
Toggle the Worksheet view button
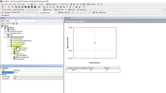coord(91,4)
